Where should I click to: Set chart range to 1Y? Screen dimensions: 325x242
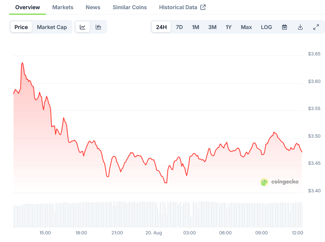coord(229,27)
